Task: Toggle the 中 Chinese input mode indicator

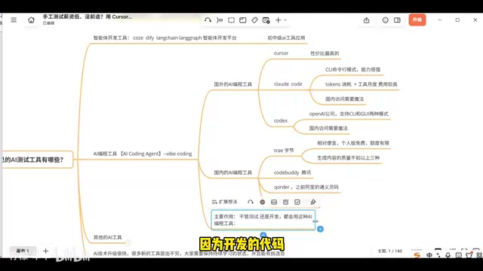Action: point(429,255)
